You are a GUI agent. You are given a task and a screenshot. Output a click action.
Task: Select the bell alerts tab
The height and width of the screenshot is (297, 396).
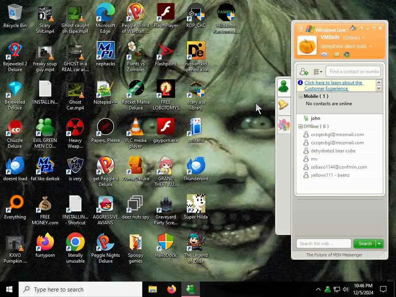tap(283, 105)
